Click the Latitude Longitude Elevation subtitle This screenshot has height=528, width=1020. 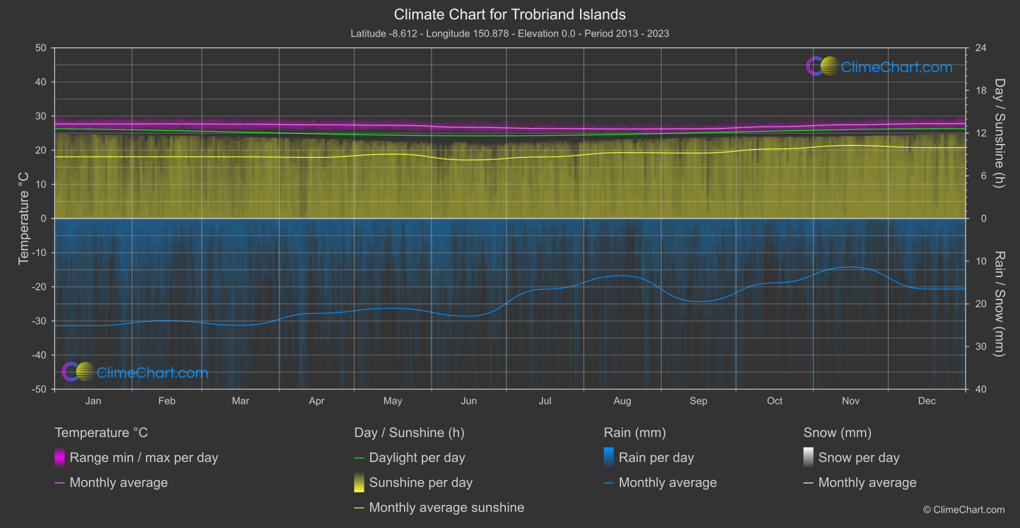[510, 33]
